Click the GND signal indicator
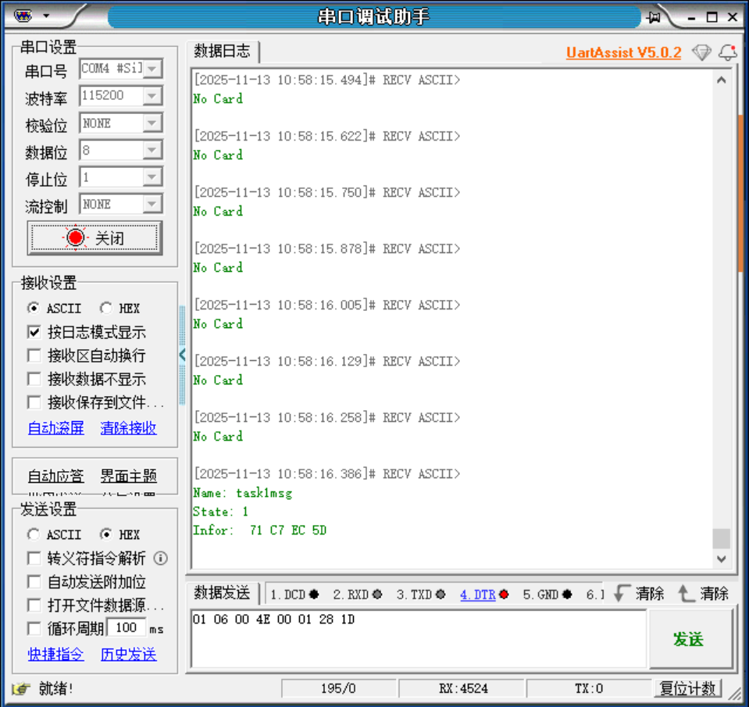This screenshot has width=749, height=707. point(567,595)
